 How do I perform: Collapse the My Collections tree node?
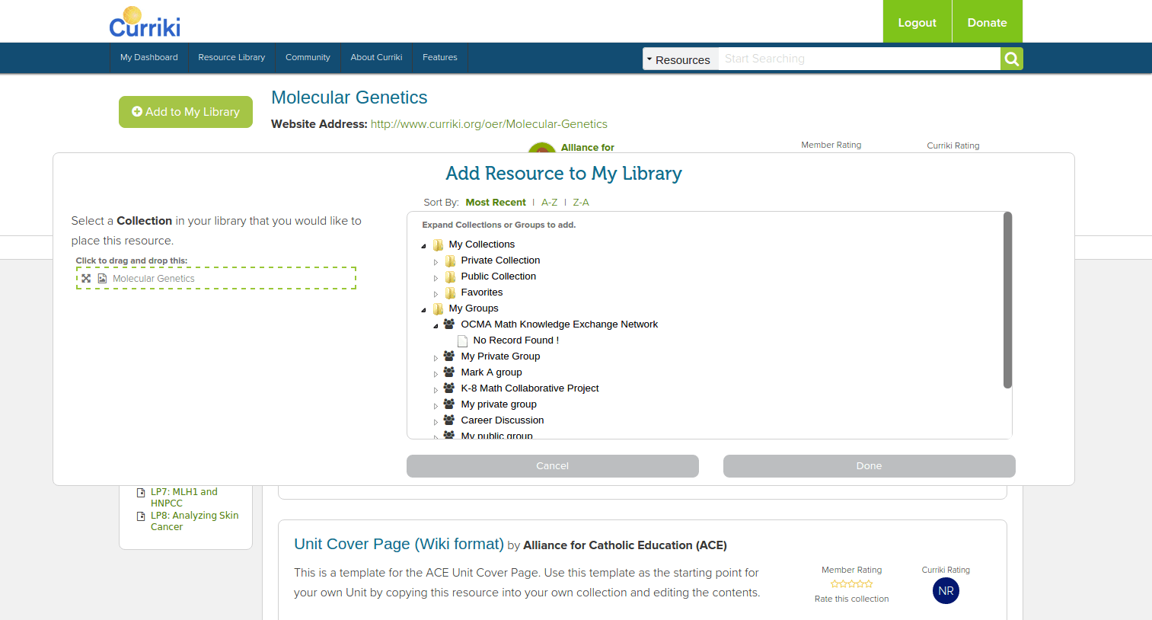coord(424,246)
